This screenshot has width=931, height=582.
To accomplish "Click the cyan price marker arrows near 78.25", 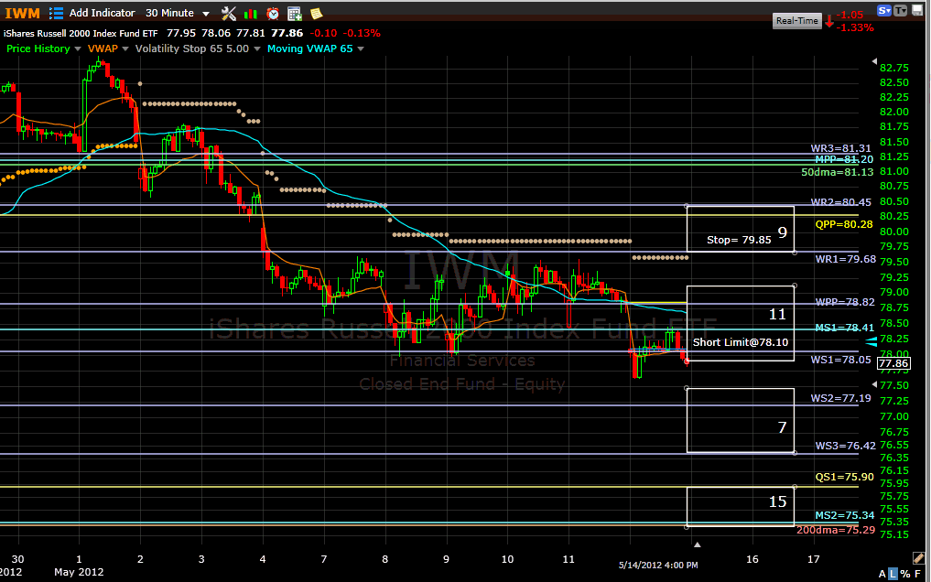I will (871, 341).
